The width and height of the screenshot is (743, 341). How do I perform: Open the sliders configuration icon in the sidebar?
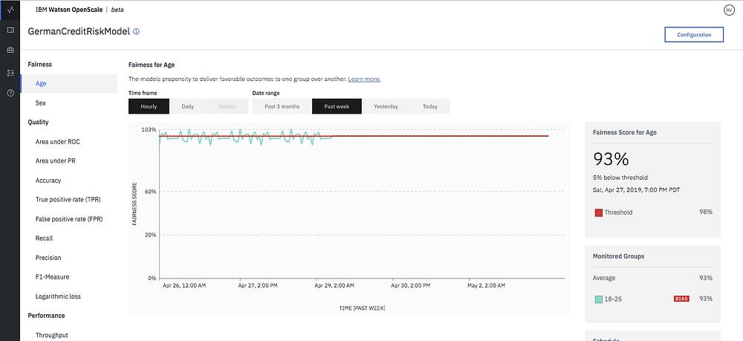[10, 73]
